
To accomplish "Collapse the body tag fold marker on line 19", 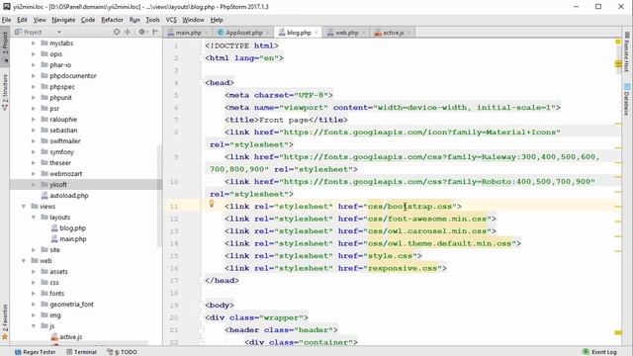I will (x=201, y=306).
